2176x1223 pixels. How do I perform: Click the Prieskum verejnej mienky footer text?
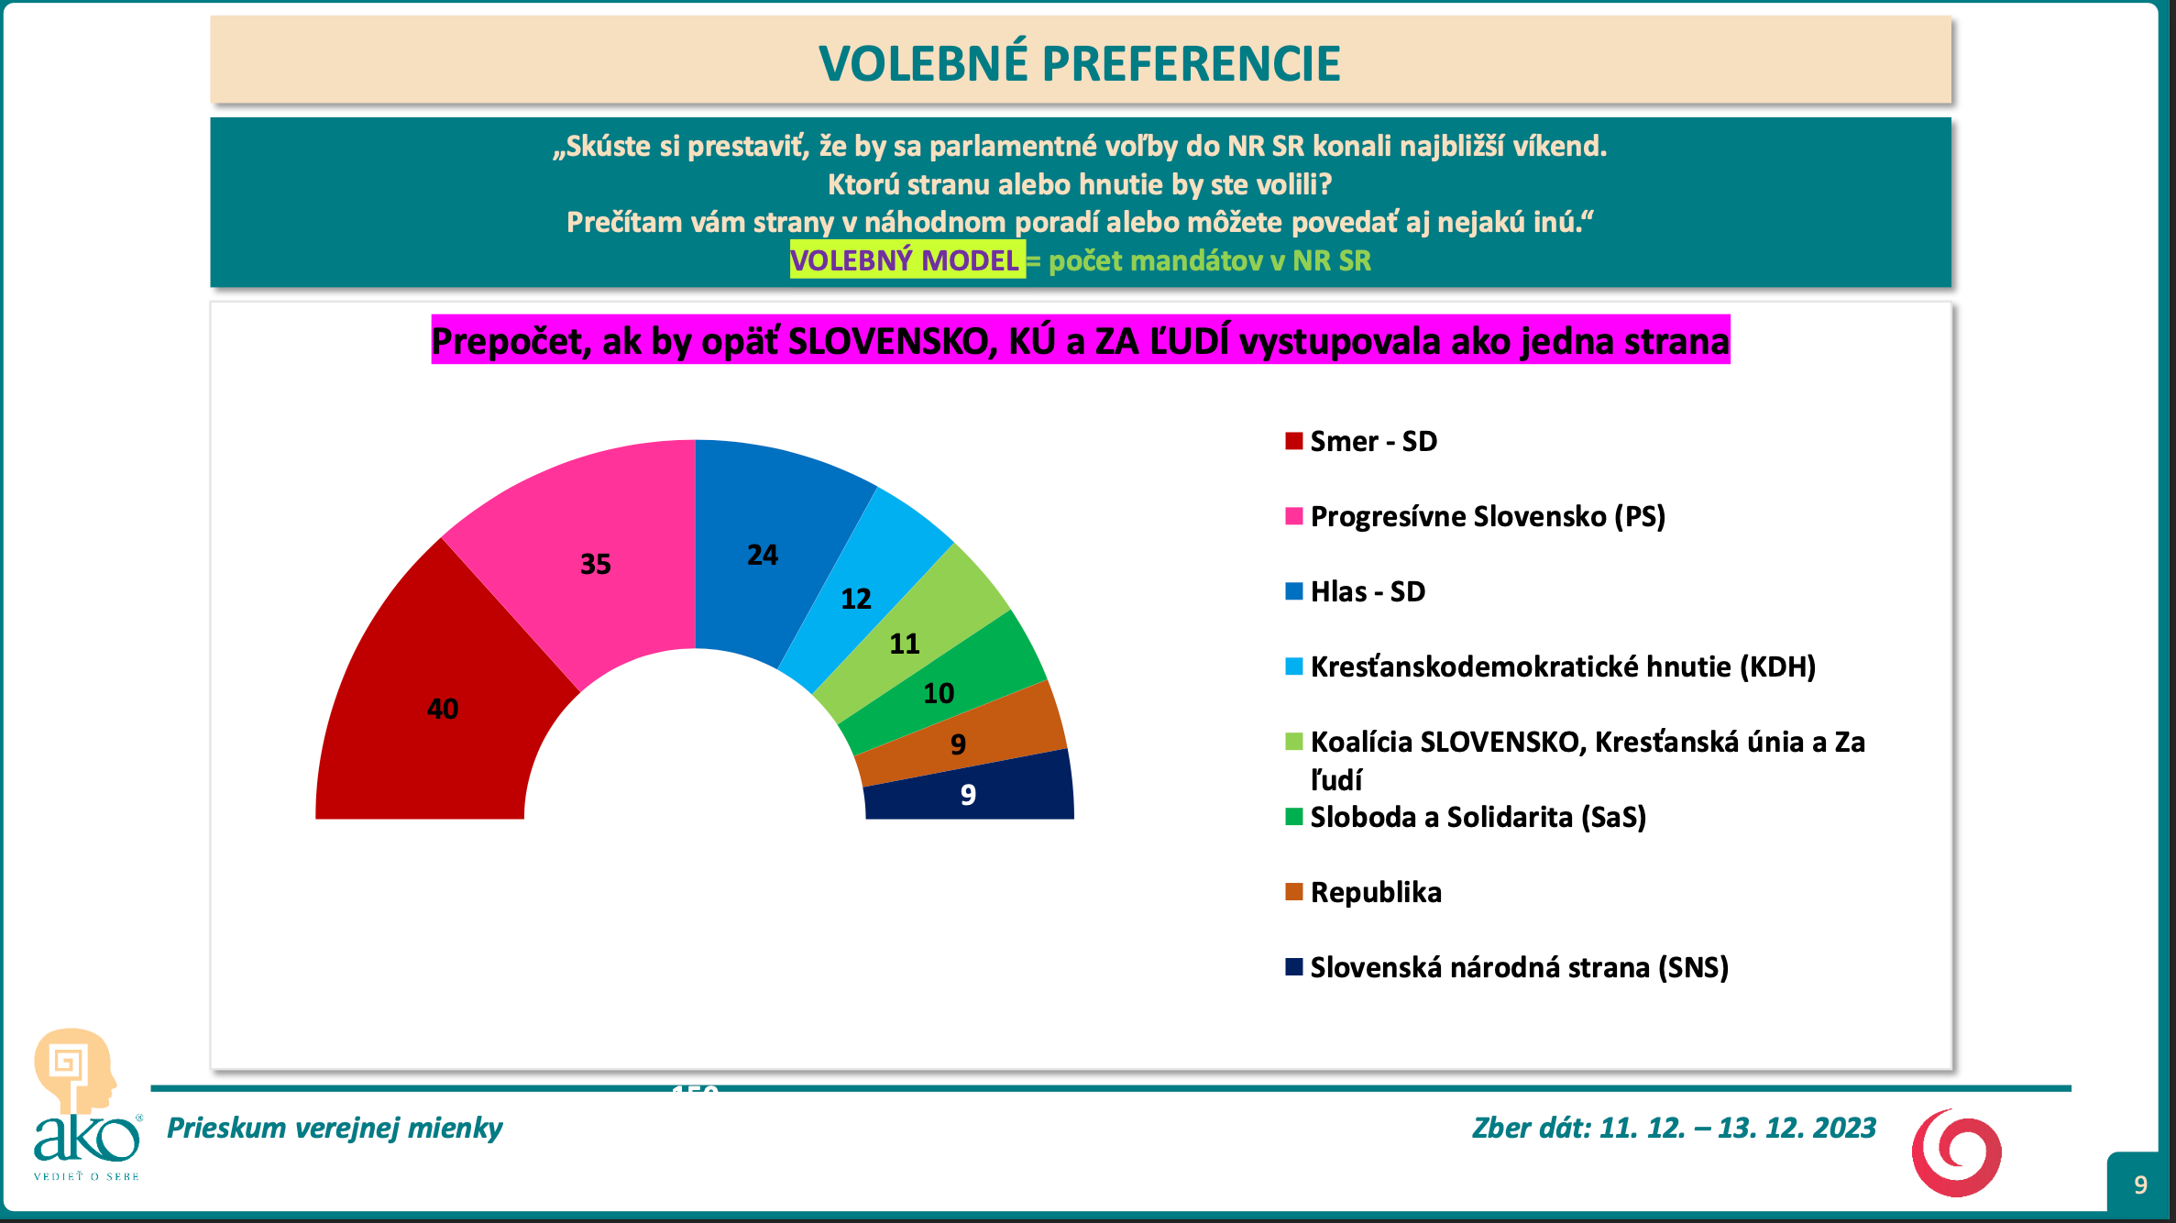(335, 1128)
